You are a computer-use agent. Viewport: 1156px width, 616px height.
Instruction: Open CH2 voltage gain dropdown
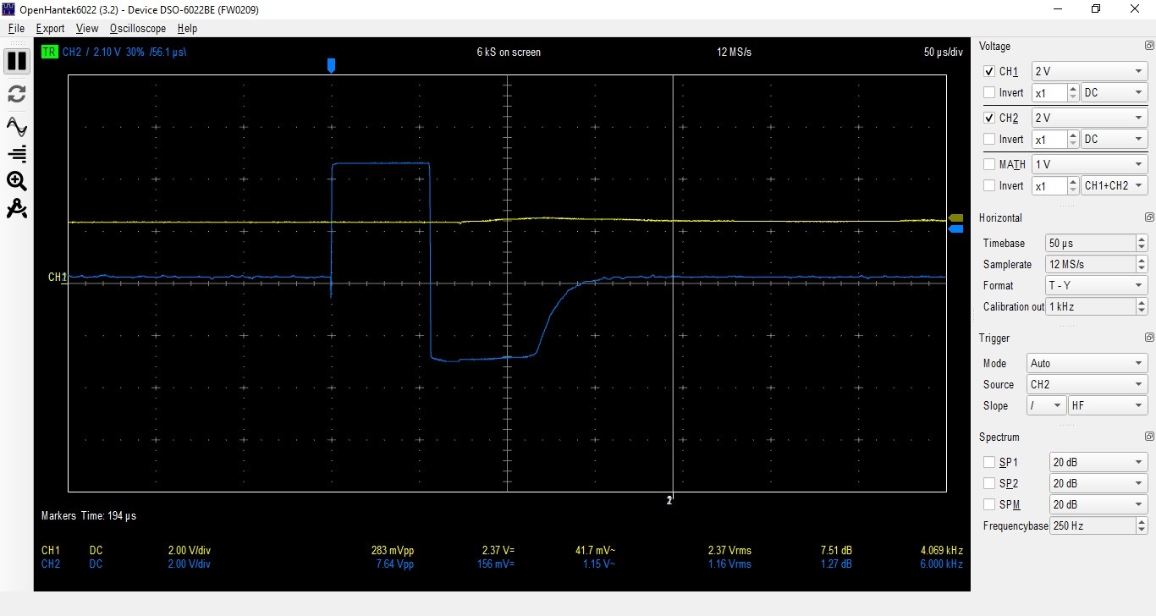point(1090,118)
